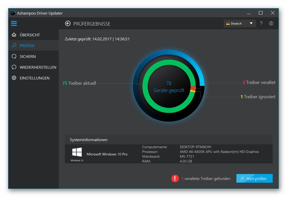Select the Übersicht home icon
Screen dimensions: 287x197
(14, 35)
